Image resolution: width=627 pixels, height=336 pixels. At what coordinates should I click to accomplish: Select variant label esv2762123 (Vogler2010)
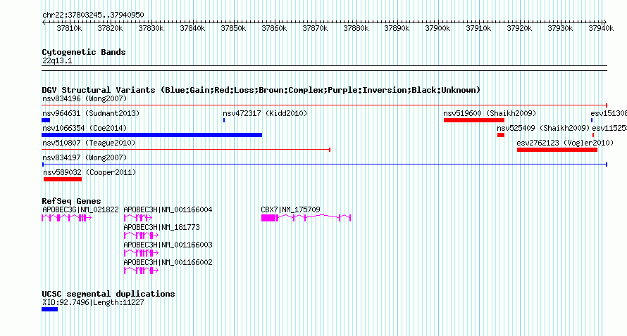click(x=565, y=143)
